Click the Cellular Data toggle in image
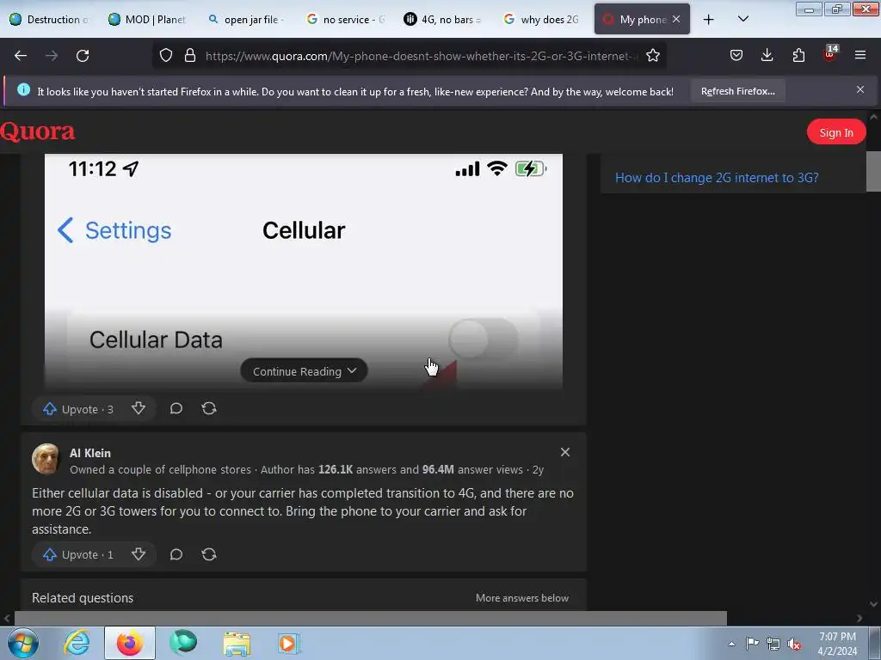Viewport: 881px width, 660px height. click(484, 339)
